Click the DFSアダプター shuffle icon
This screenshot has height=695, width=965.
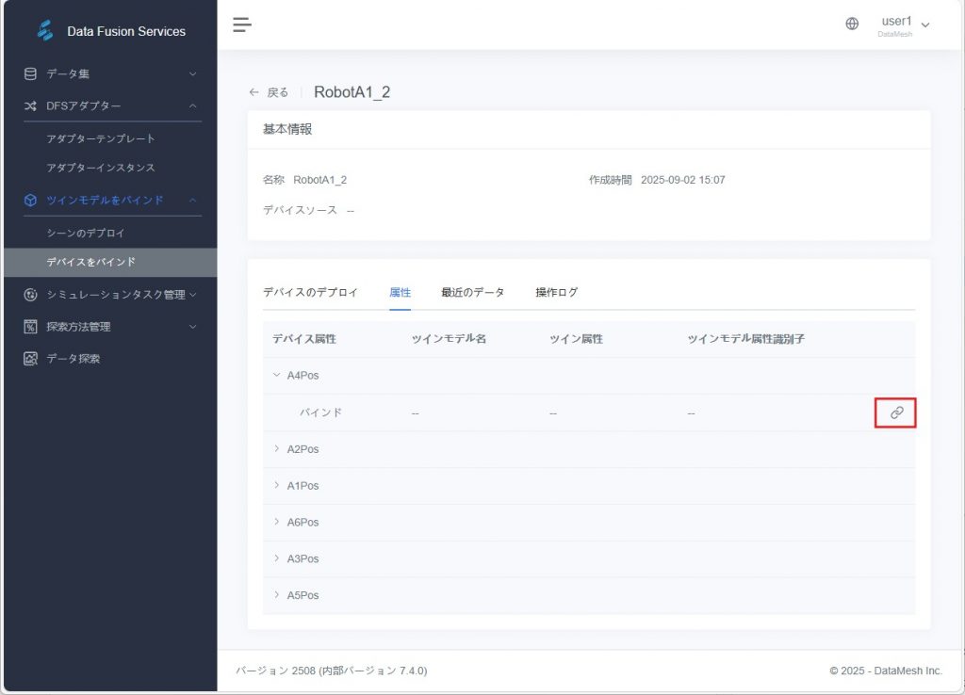pyautogui.click(x=30, y=105)
